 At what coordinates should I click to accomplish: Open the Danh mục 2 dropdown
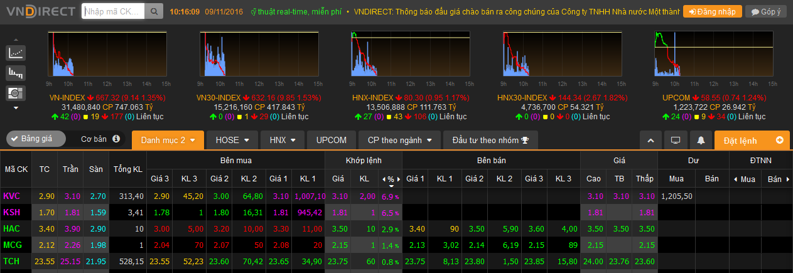[x=168, y=140]
